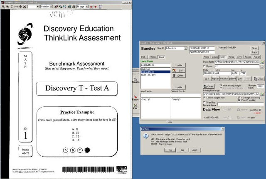Open the Optimize dropdown in the viewer toolbar
Image resolution: width=266 pixels, height=179 pixels.
click(x=51, y=7)
